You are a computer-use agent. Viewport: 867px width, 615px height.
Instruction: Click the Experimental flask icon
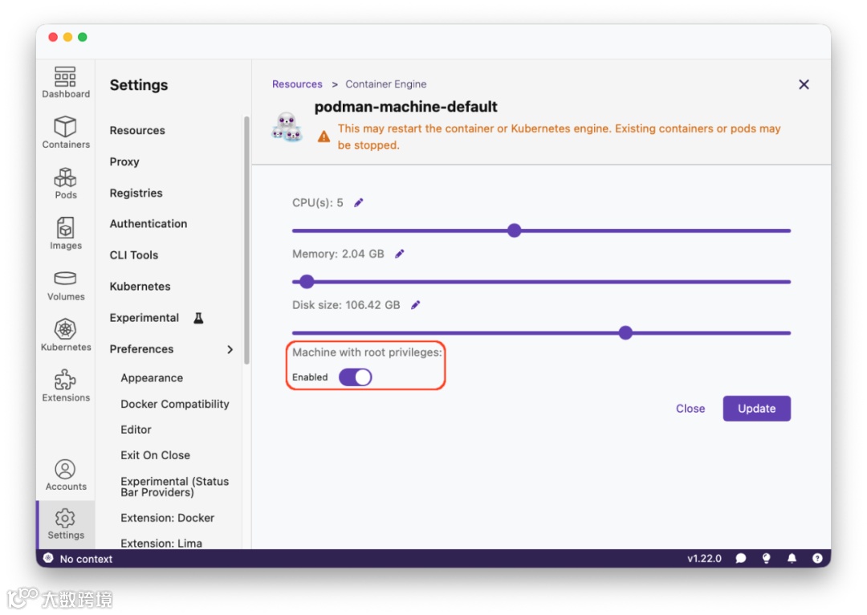[198, 318]
